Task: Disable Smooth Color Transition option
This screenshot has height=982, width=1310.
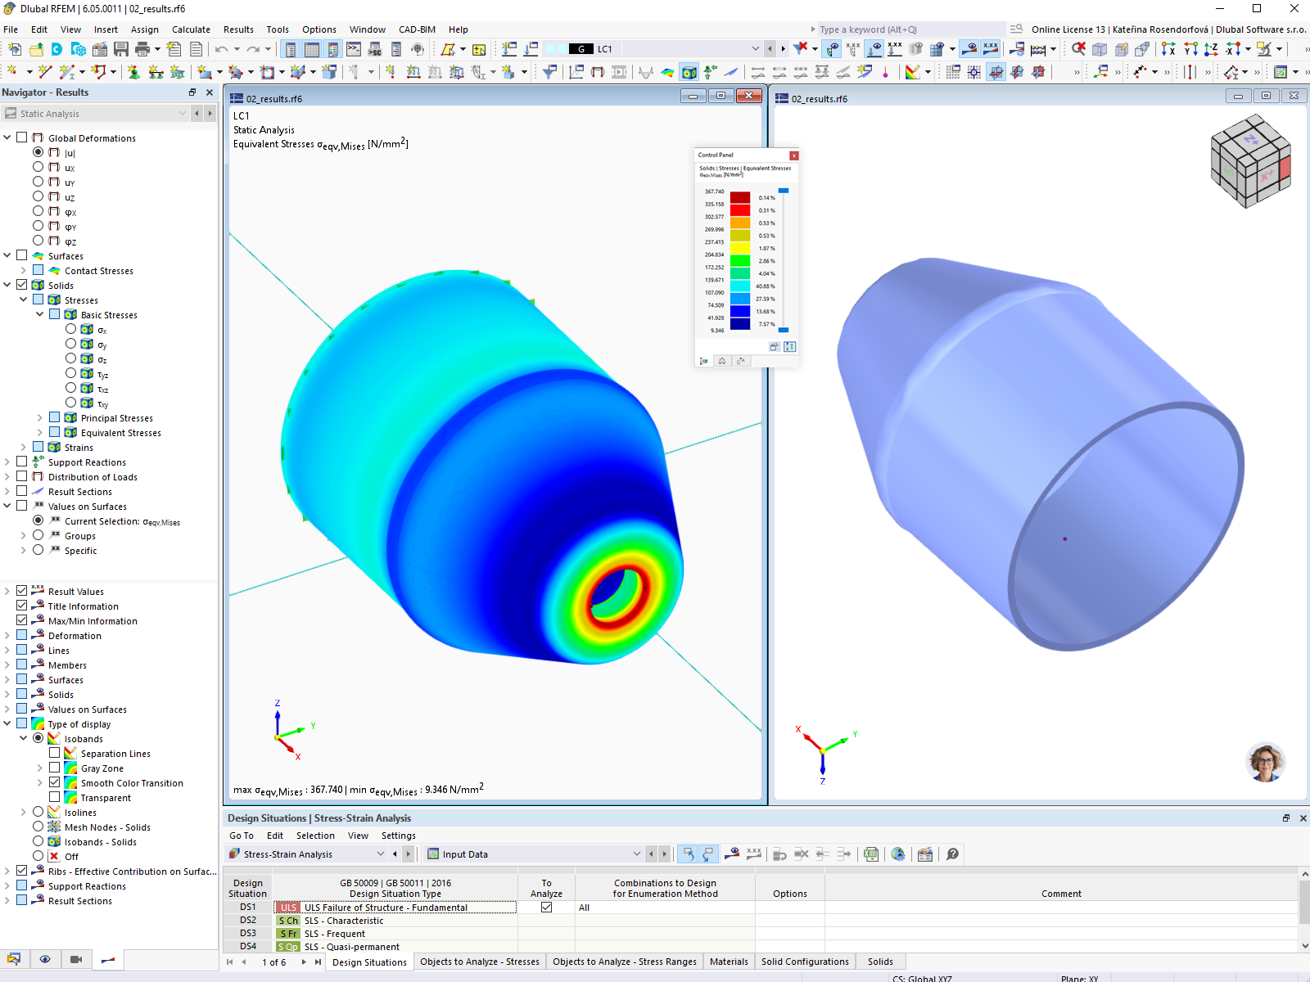Action: click(54, 782)
